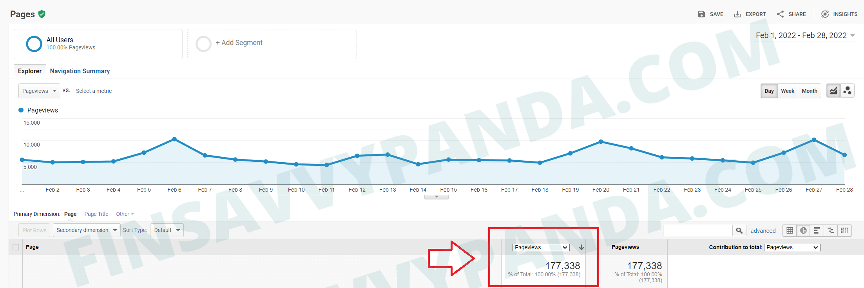Click the table search magnifier button
The width and height of the screenshot is (864, 288).
[x=739, y=231]
